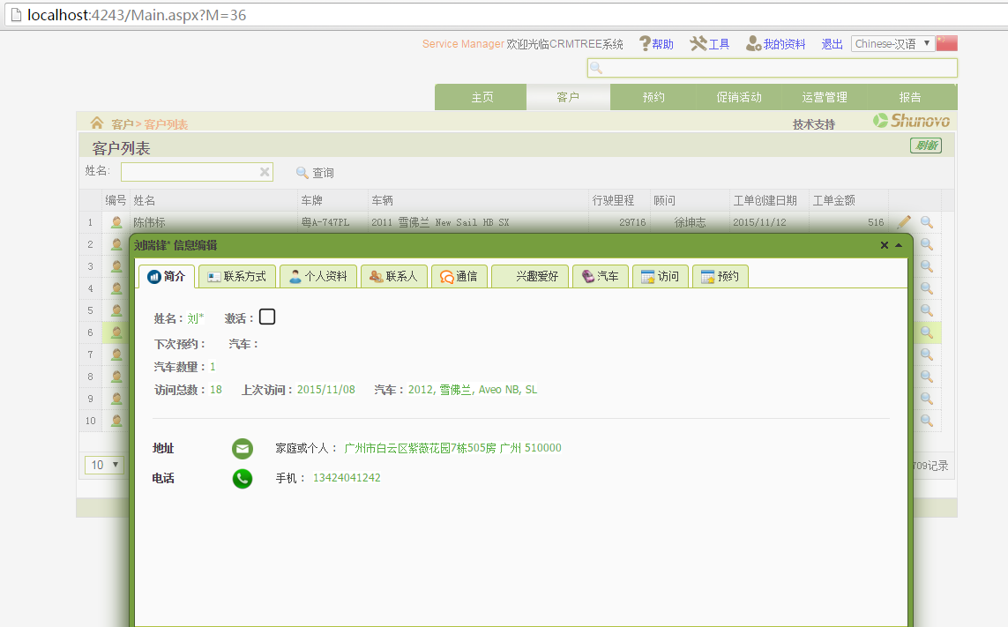Open 报告 in main navigation
This screenshot has height=627, width=1008.
point(909,97)
